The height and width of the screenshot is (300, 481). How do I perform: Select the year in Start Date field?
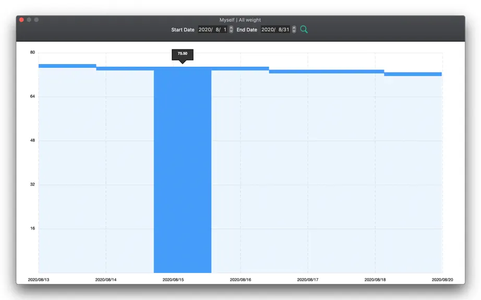coord(205,29)
